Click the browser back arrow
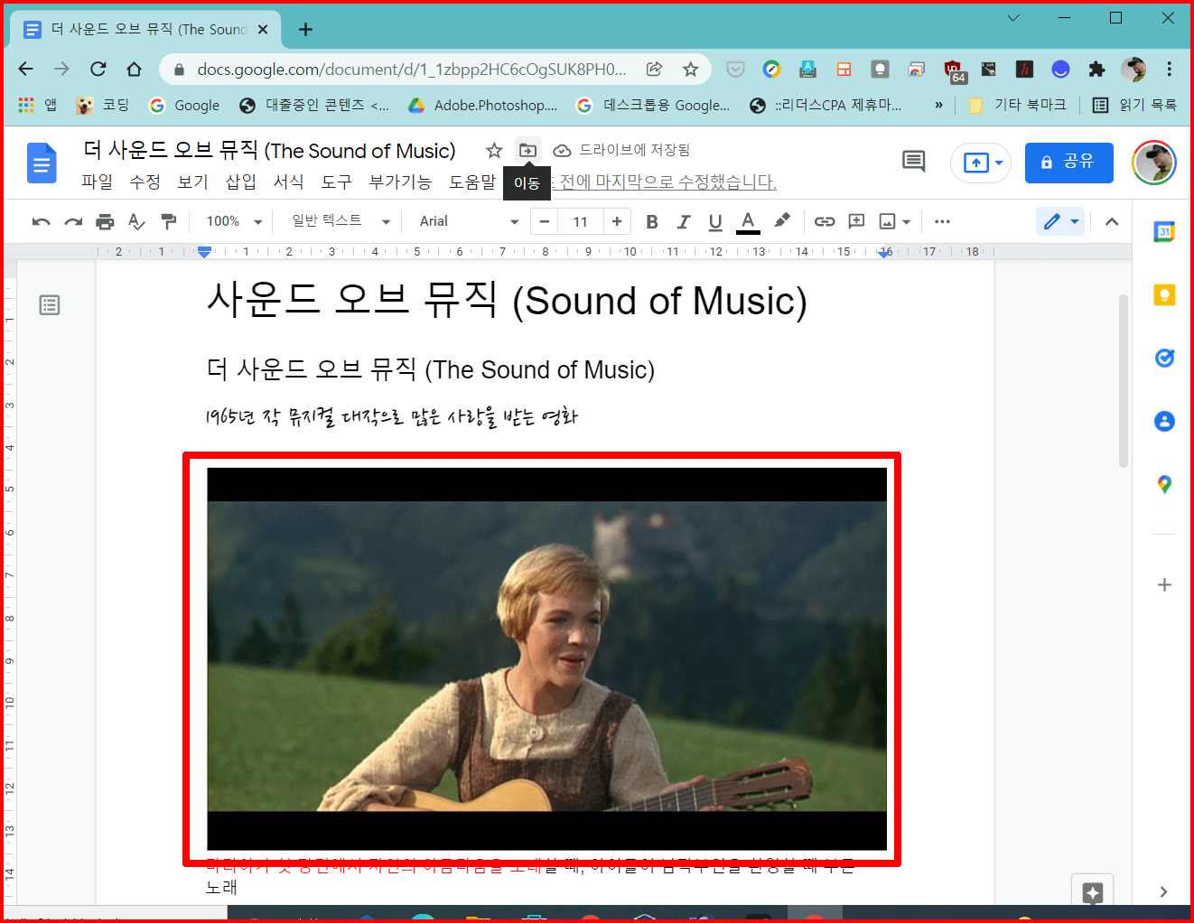The height and width of the screenshot is (923, 1194). coord(25,69)
